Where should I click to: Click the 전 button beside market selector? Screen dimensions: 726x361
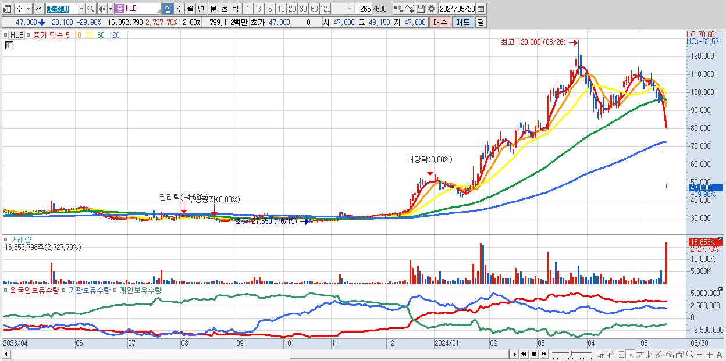pos(38,9)
